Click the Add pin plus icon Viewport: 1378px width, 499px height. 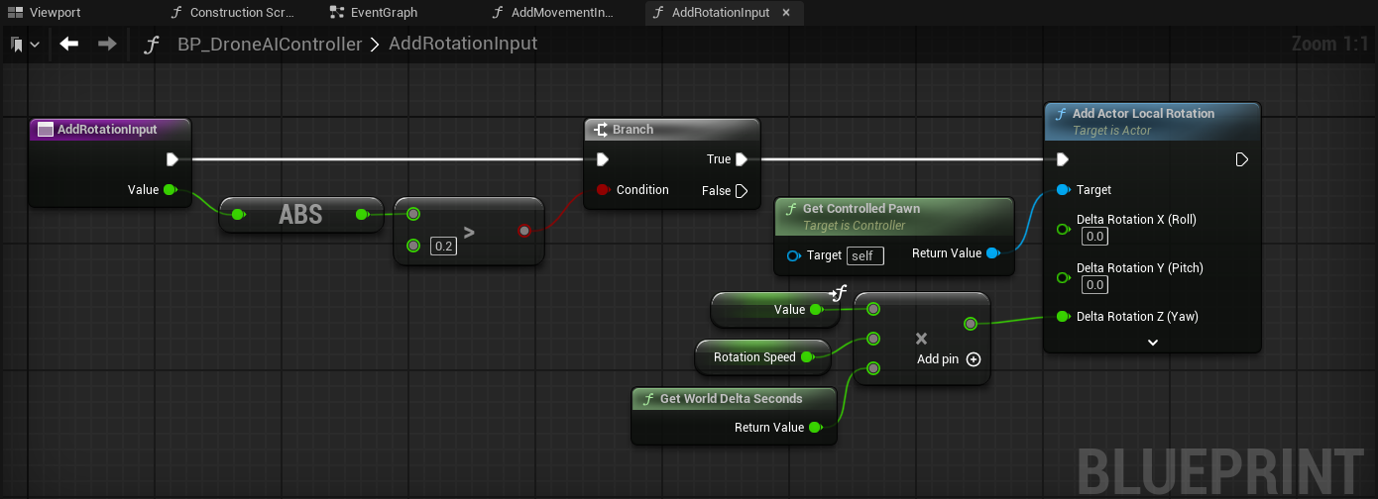974,359
